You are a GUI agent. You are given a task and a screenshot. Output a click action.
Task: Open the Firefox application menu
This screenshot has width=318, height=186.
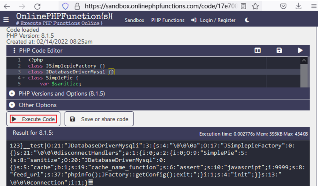314,6
